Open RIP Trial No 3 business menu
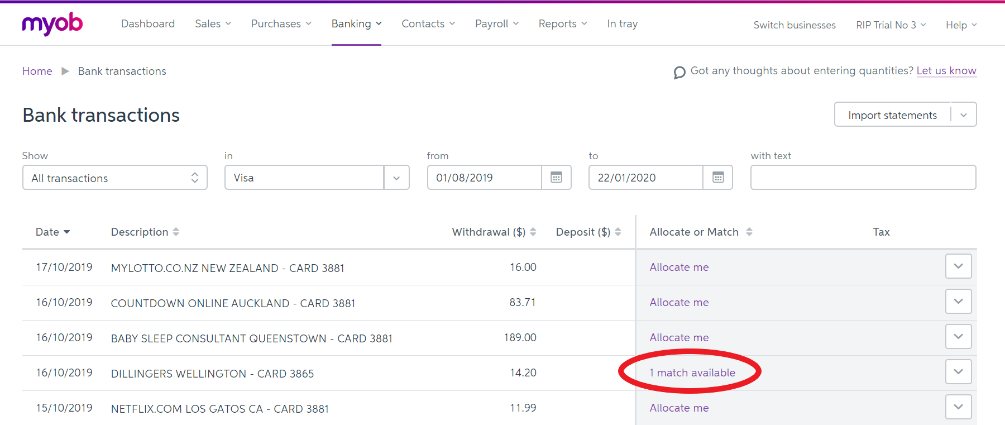The height and width of the screenshot is (425, 1005). 891,25
